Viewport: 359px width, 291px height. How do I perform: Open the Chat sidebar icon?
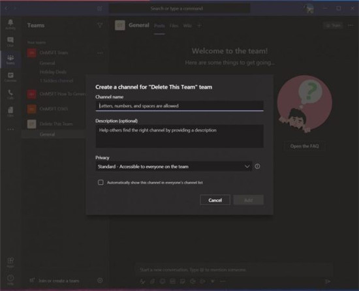(10, 42)
